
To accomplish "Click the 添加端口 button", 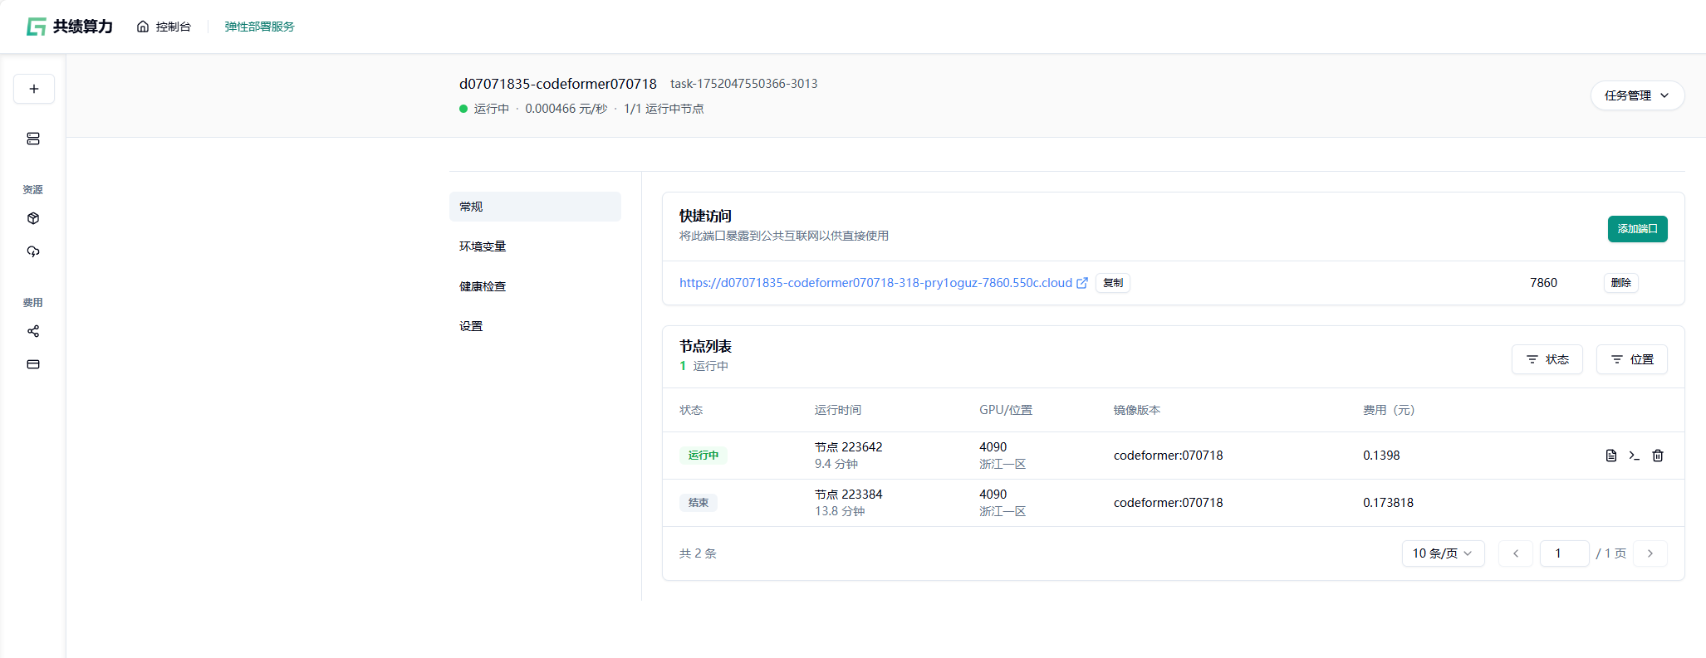I will [1636, 229].
